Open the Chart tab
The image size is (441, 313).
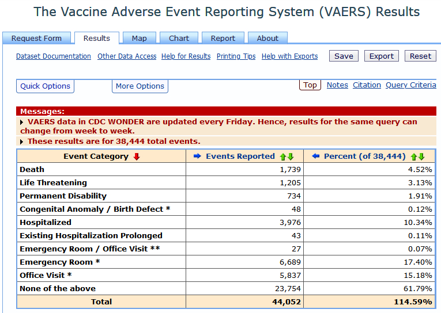point(179,39)
